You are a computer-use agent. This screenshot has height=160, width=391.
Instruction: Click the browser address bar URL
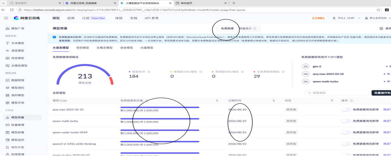point(134,10)
